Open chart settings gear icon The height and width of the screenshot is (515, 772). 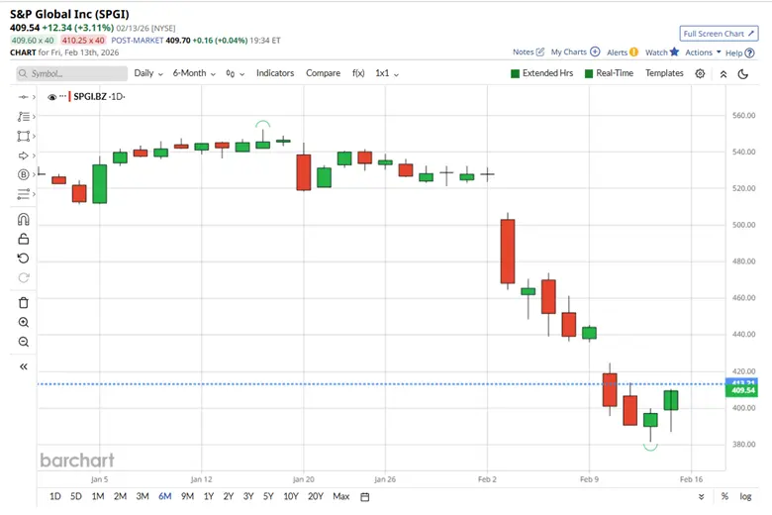click(701, 73)
